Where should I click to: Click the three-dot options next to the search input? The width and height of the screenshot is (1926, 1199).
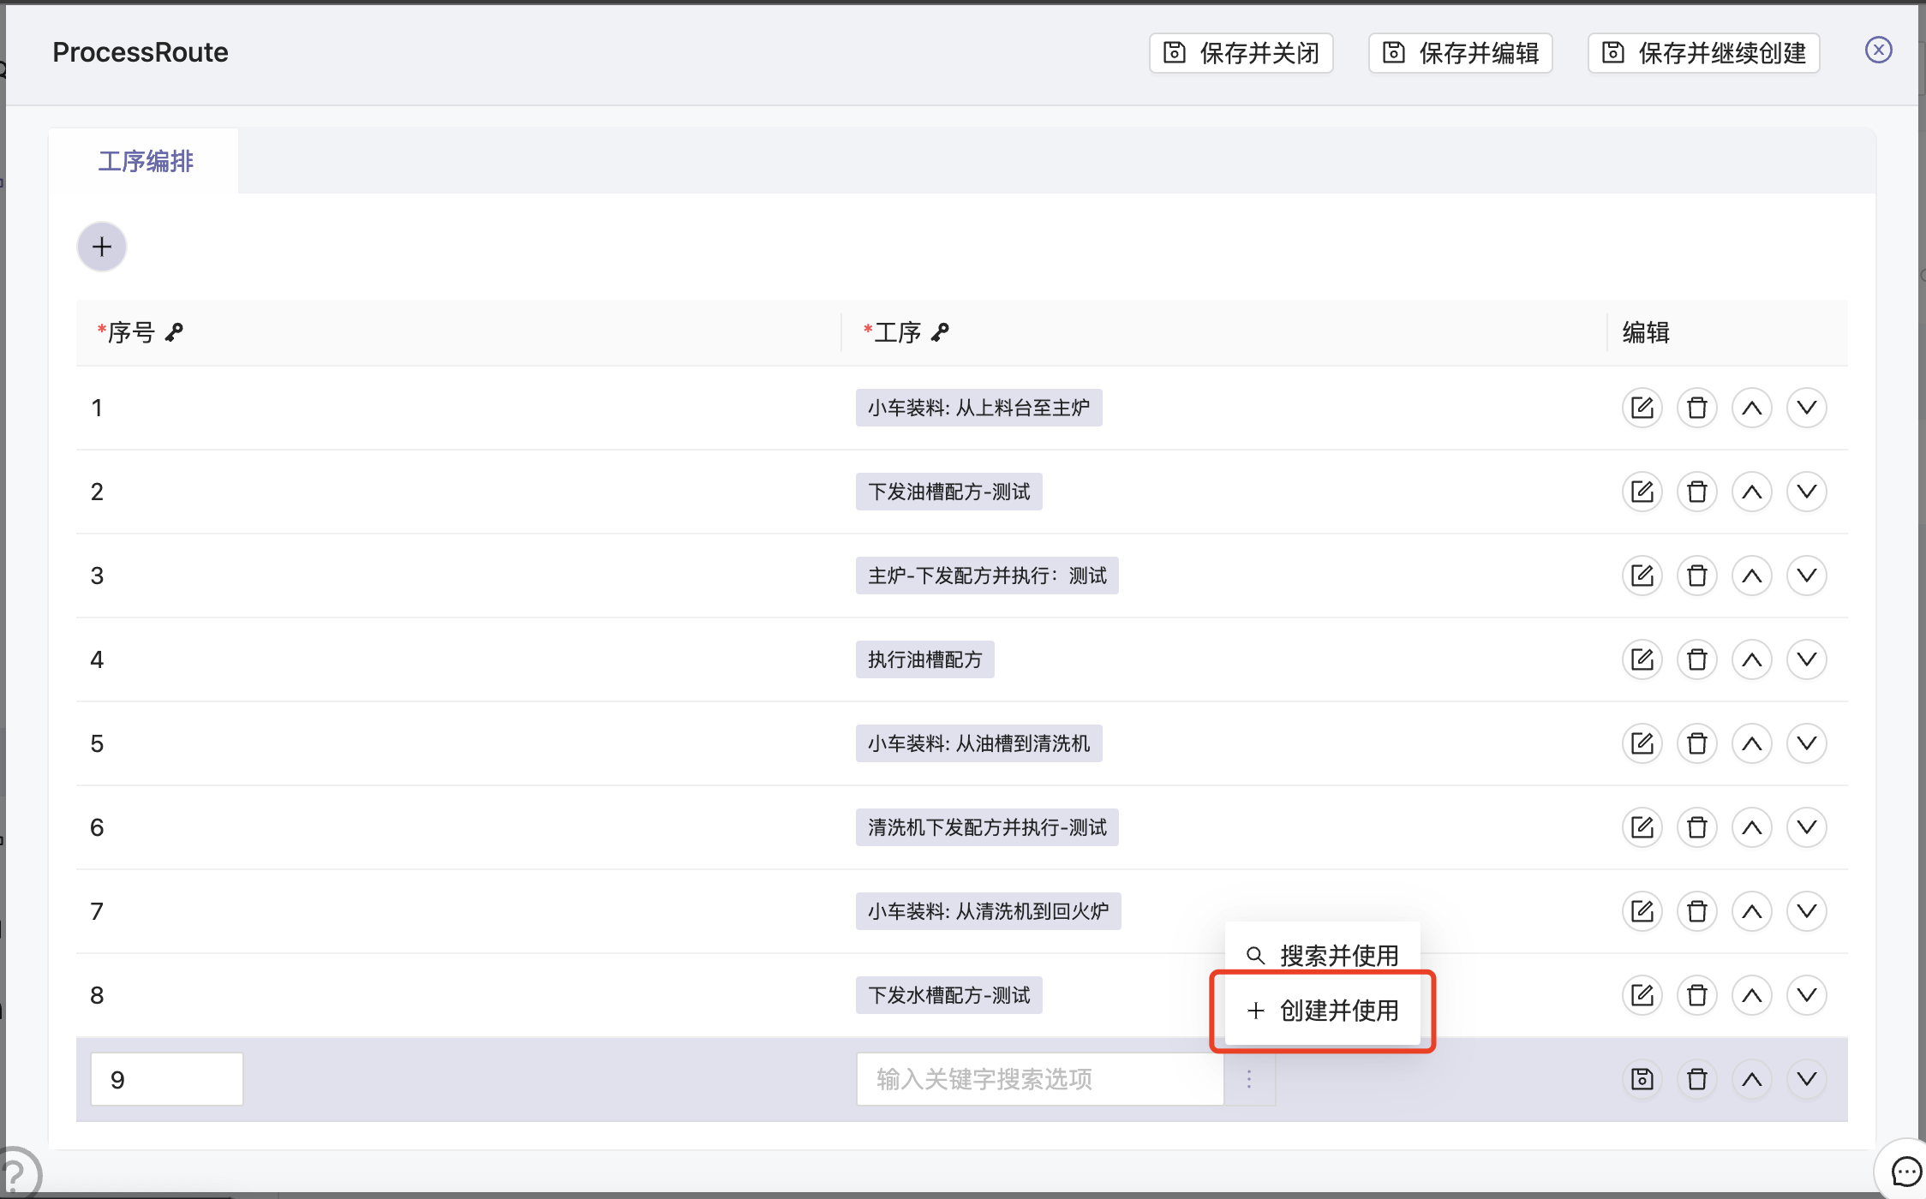(x=1249, y=1079)
